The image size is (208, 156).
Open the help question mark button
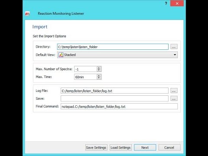click(x=166, y=3)
